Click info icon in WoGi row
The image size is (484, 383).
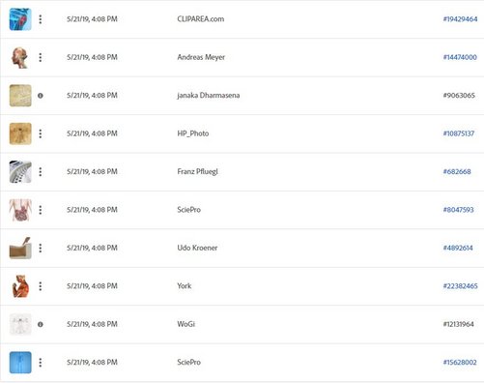point(41,324)
